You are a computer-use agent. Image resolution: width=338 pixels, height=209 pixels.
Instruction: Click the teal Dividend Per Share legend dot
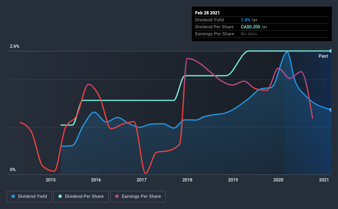60,196
